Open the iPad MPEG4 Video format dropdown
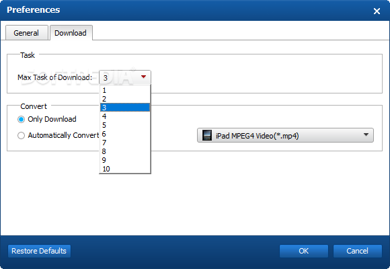 (x=285, y=135)
